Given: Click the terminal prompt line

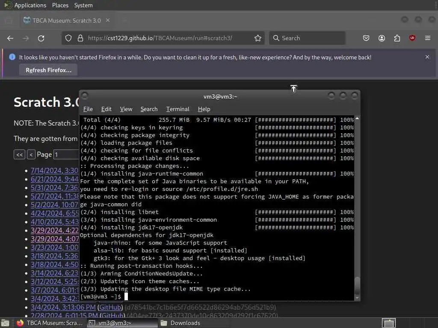Looking at the screenshot, I should [217, 297].
